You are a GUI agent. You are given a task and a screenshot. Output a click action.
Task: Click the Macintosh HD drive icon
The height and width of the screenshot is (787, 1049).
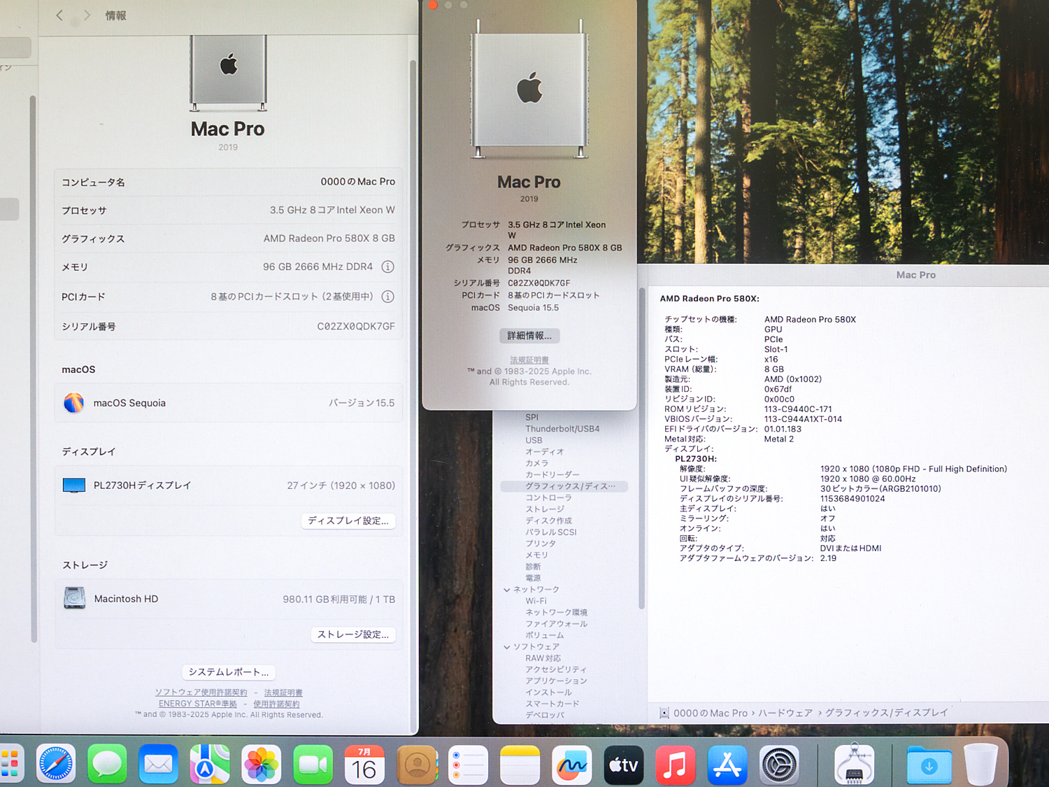click(x=74, y=598)
